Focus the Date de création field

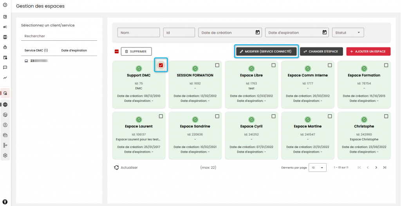tap(230, 33)
